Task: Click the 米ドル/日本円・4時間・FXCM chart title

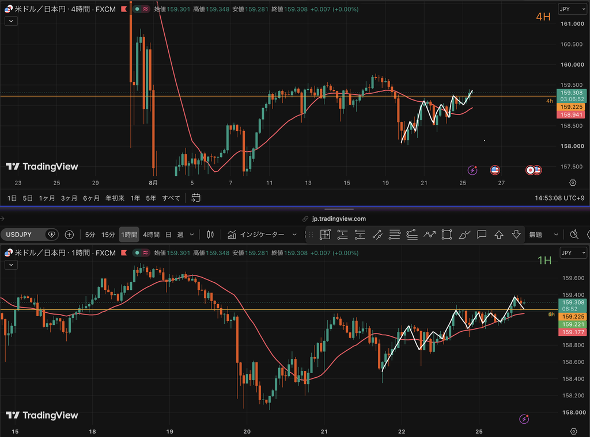Action: click(65, 9)
